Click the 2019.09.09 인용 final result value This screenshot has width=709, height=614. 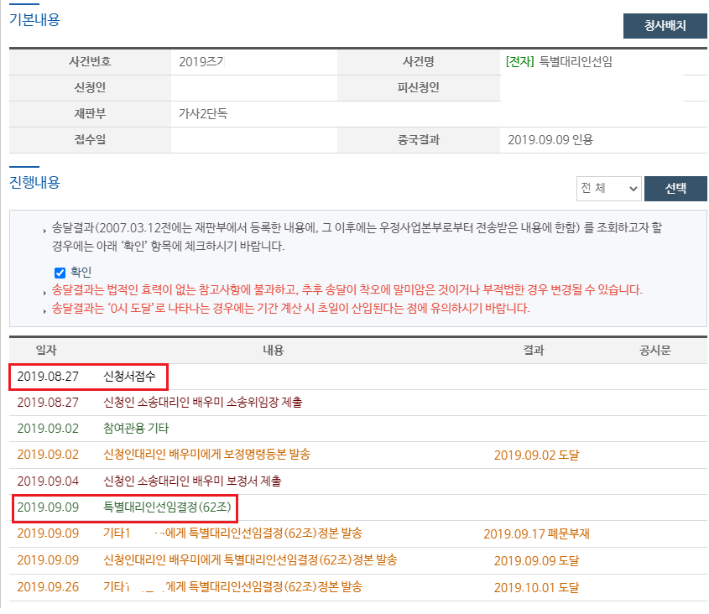[x=550, y=140]
